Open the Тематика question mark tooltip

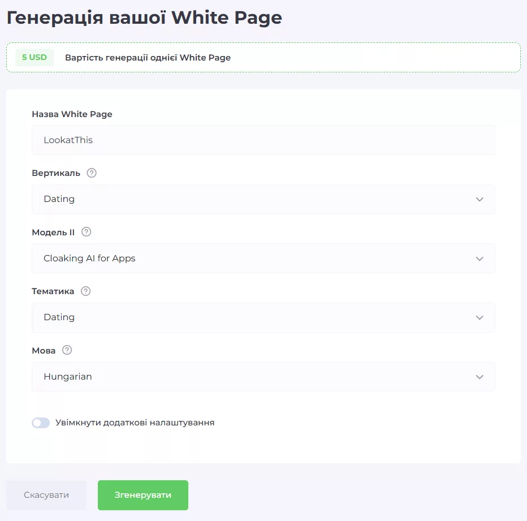pos(85,291)
